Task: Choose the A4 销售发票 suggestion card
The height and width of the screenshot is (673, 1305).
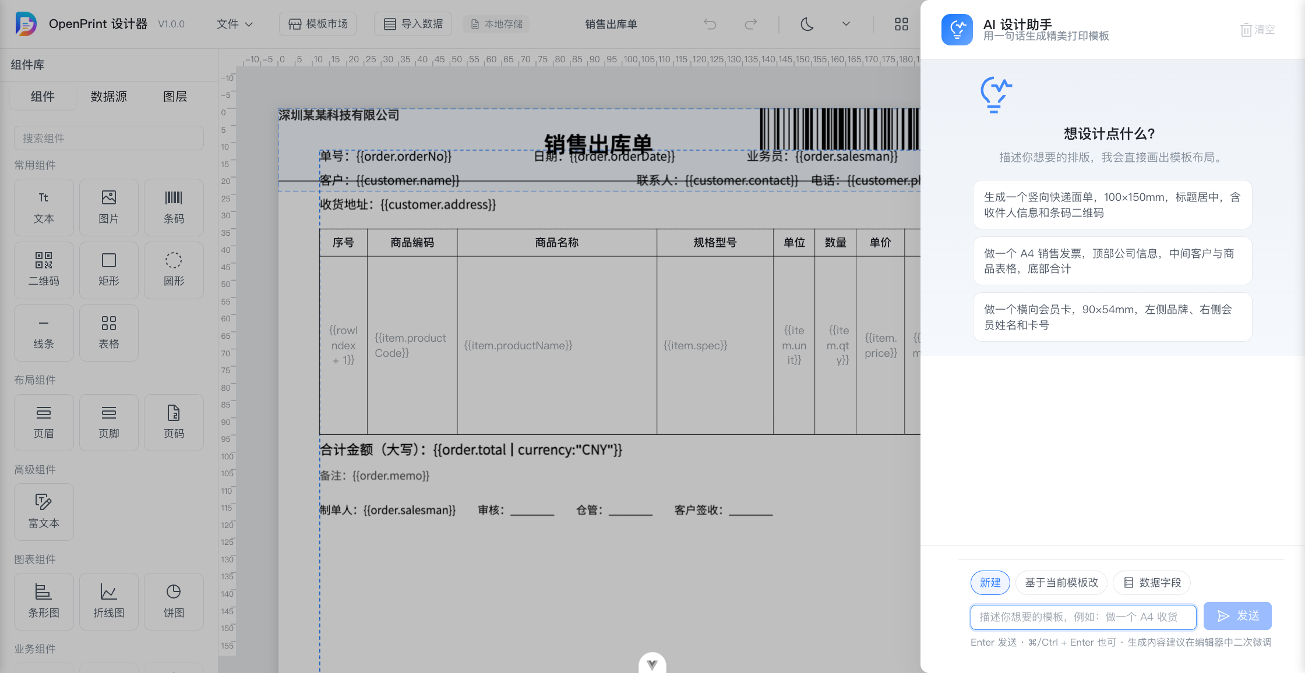Action: (x=1112, y=261)
